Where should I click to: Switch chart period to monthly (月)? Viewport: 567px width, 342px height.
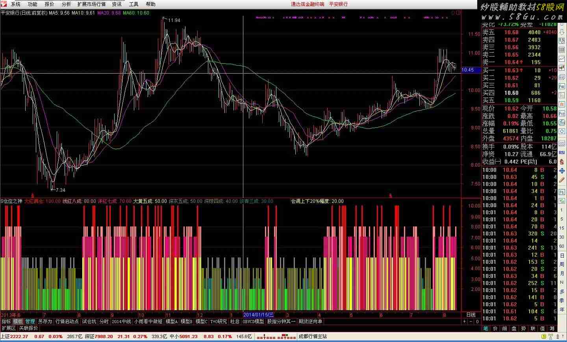(x=562, y=273)
